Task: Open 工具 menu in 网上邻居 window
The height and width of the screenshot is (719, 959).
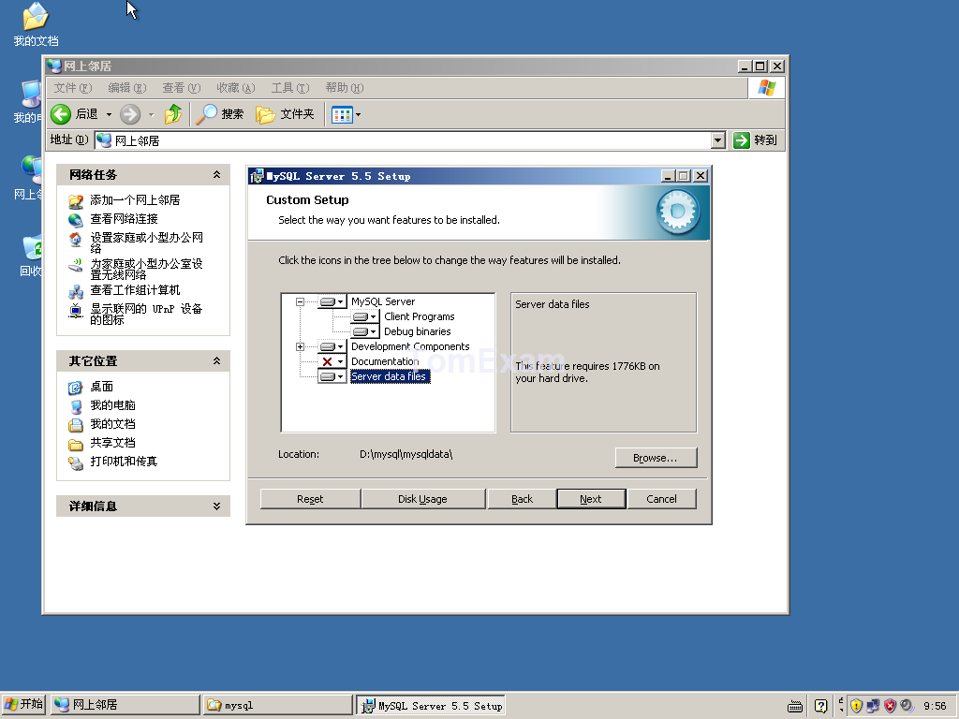Action: [x=290, y=88]
